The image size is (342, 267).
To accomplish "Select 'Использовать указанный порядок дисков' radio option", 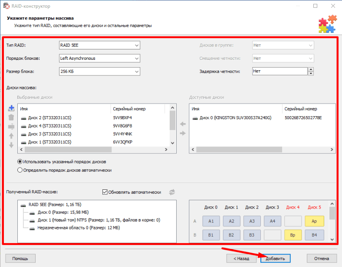I will click(20, 162).
